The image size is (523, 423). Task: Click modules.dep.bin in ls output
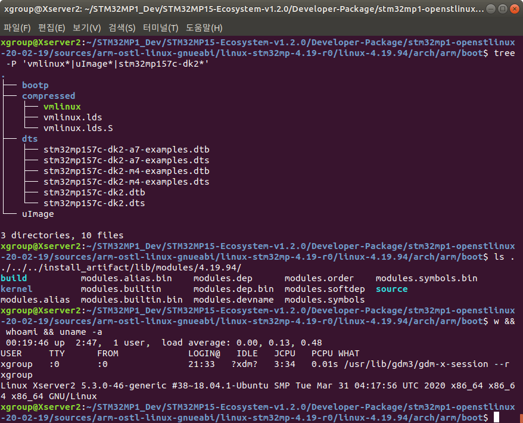234,289
